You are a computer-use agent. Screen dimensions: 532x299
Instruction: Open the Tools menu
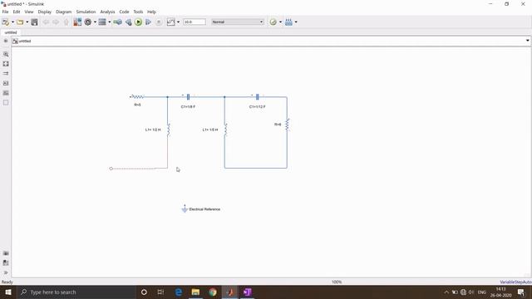[138, 12]
